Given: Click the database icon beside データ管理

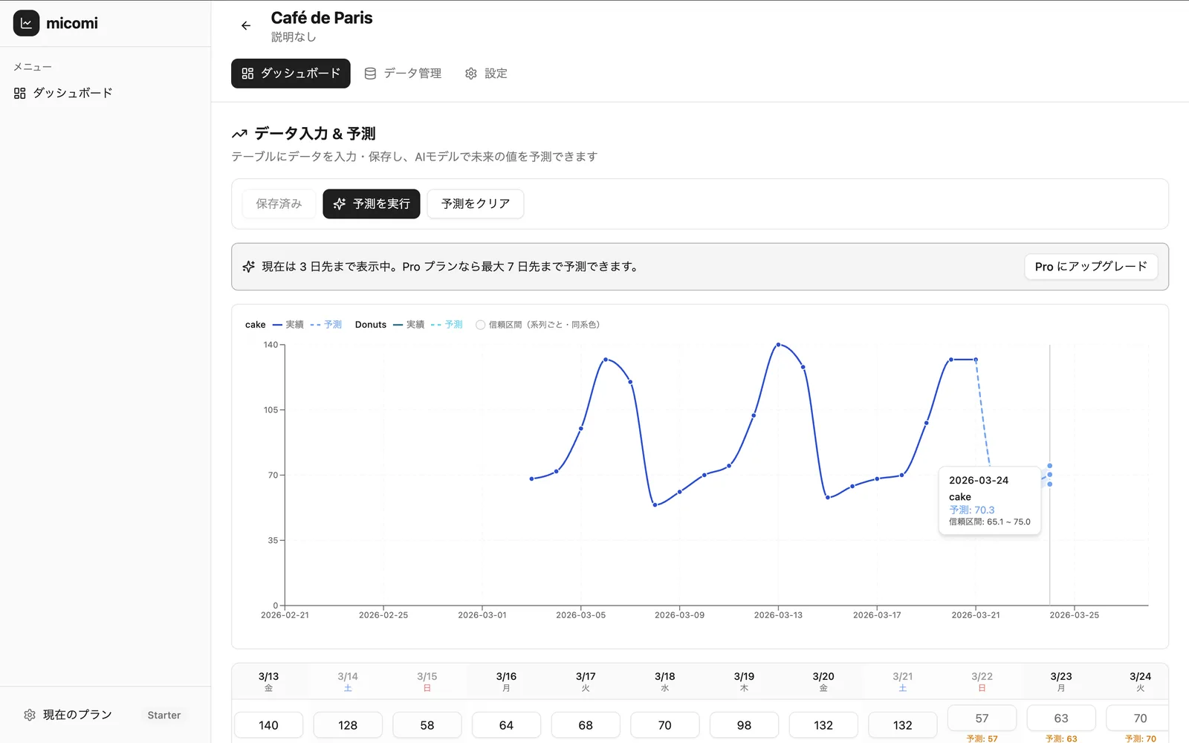Looking at the screenshot, I should click(370, 74).
